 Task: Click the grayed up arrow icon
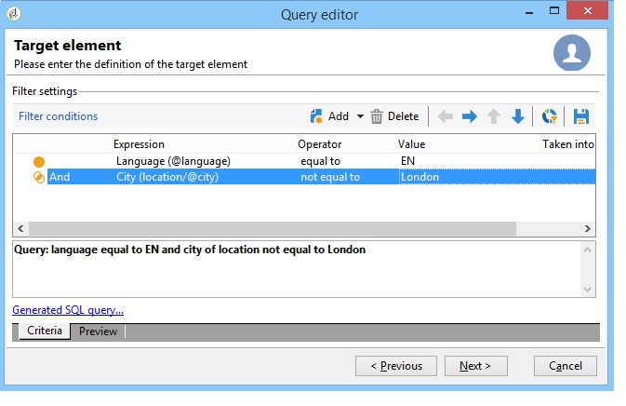coord(494,116)
